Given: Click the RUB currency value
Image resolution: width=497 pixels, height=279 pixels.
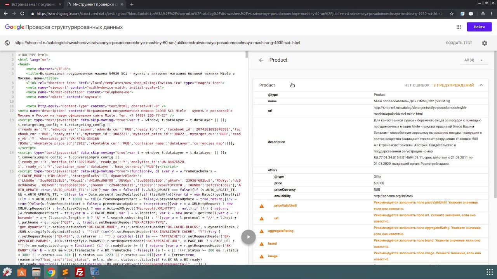Looking at the screenshot, I should (x=377, y=190).
